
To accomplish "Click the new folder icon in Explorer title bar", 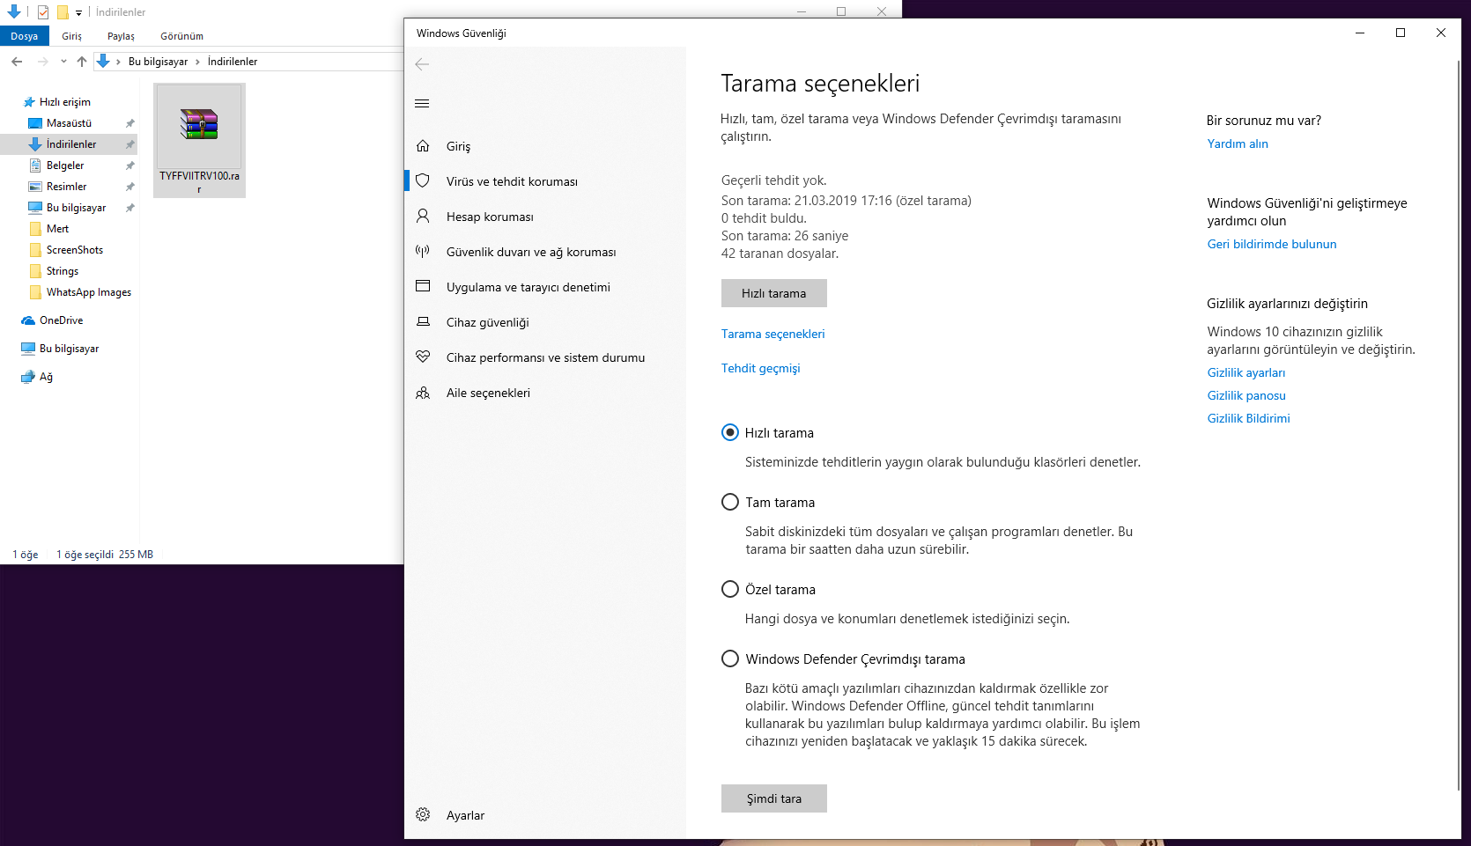I will [x=63, y=12].
